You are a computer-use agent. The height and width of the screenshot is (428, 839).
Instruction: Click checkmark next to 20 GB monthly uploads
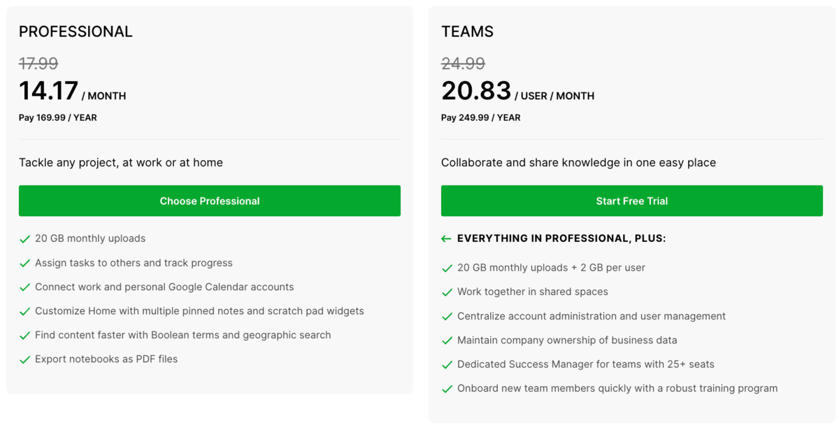pyautogui.click(x=24, y=239)
